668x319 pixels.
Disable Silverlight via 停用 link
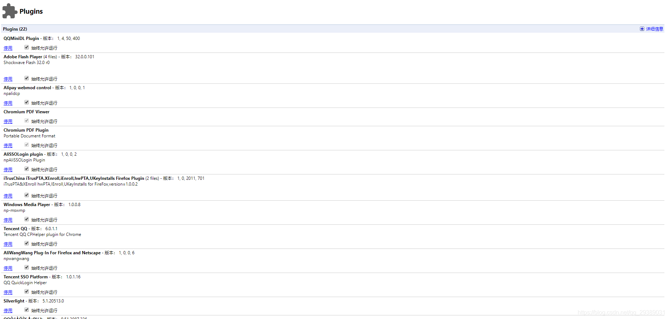8,311
